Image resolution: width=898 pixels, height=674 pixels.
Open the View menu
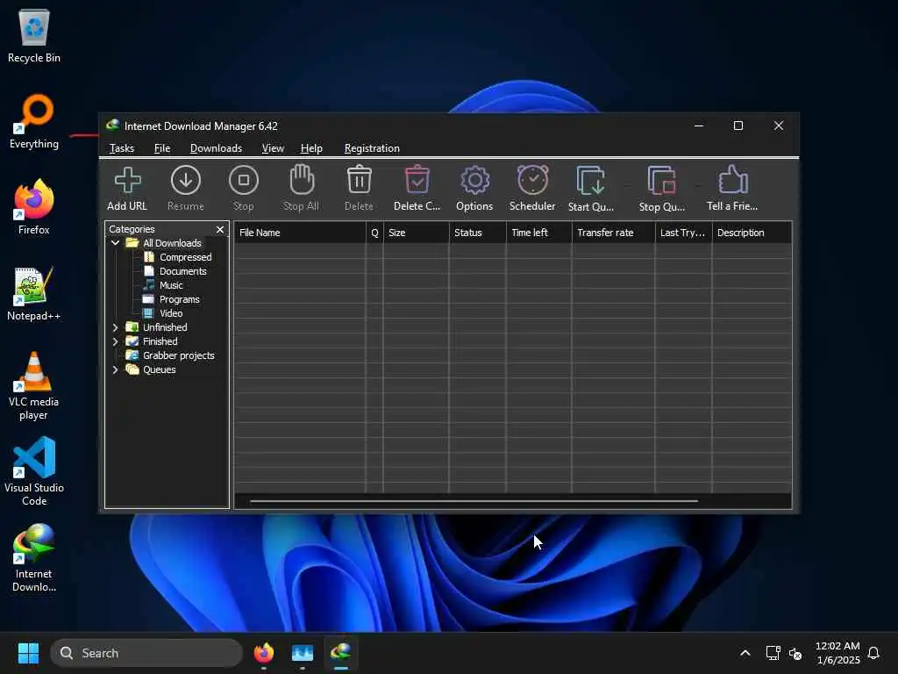pyautogui.click(x=273, y=148)
